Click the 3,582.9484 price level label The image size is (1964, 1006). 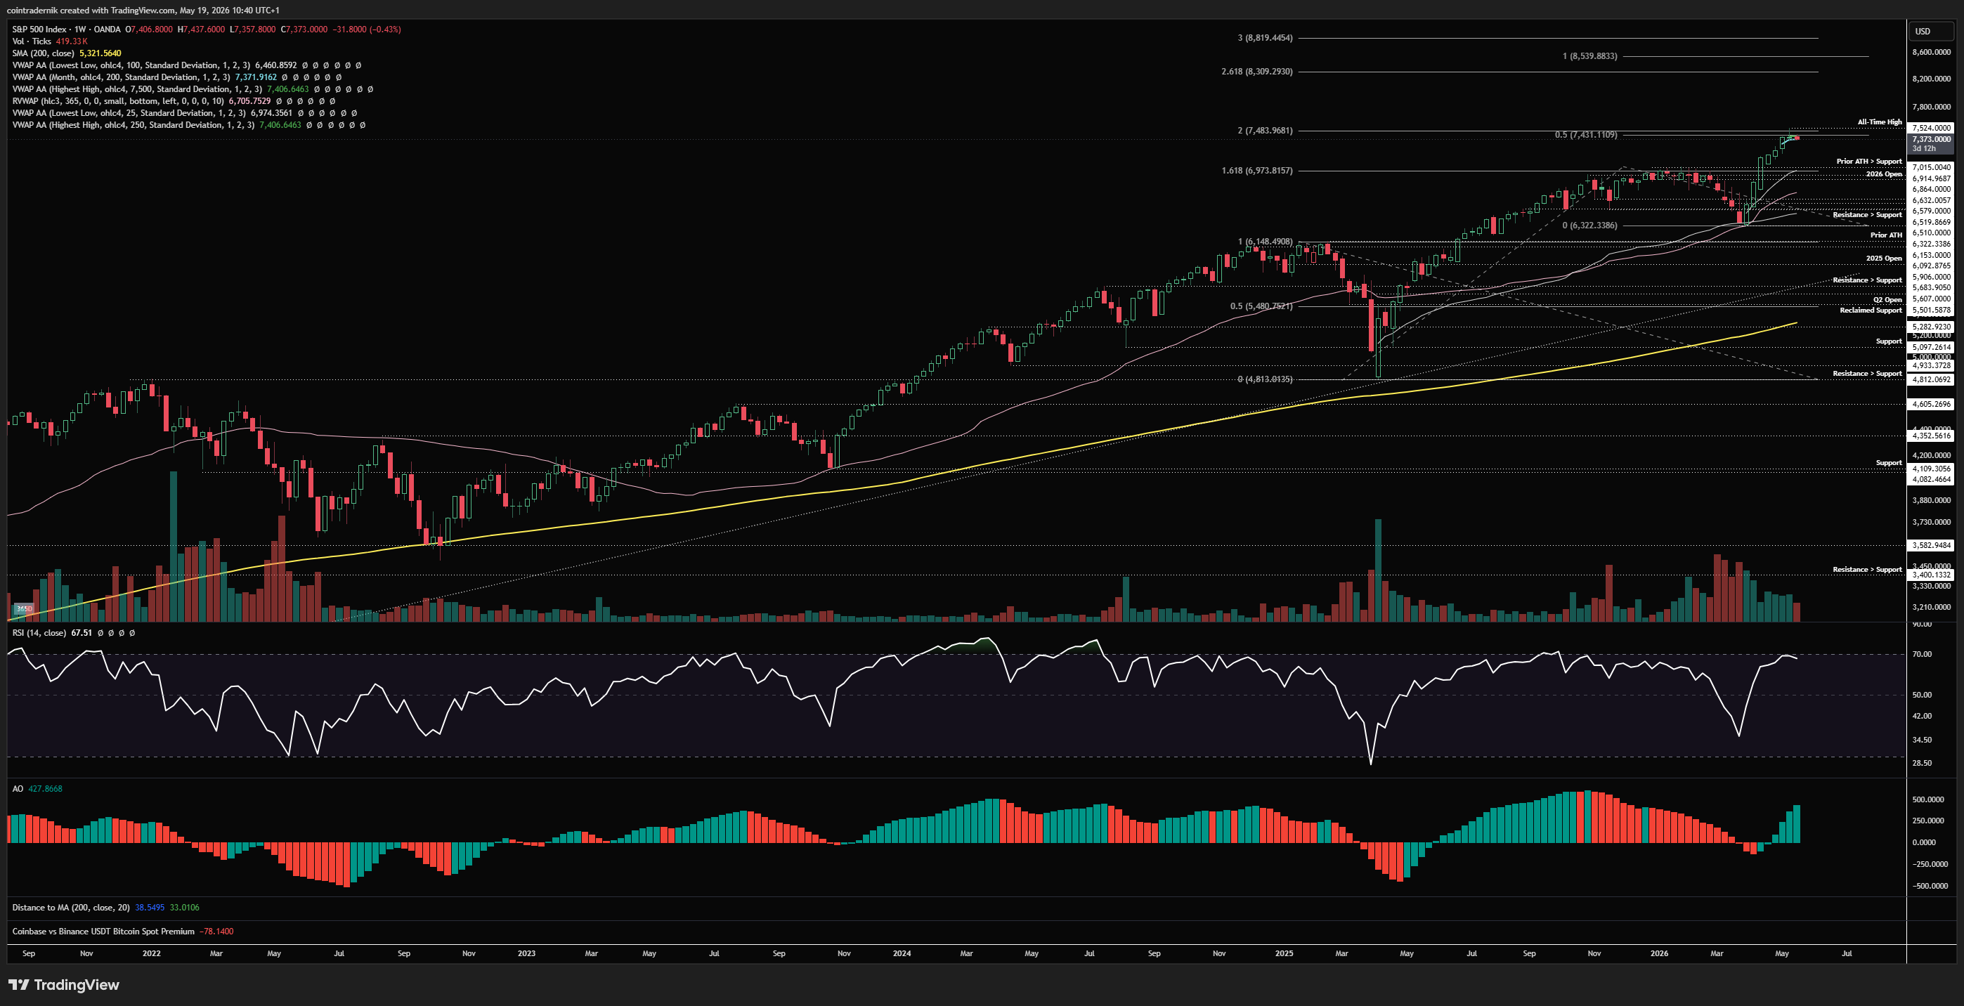(x=1931, y=545)
